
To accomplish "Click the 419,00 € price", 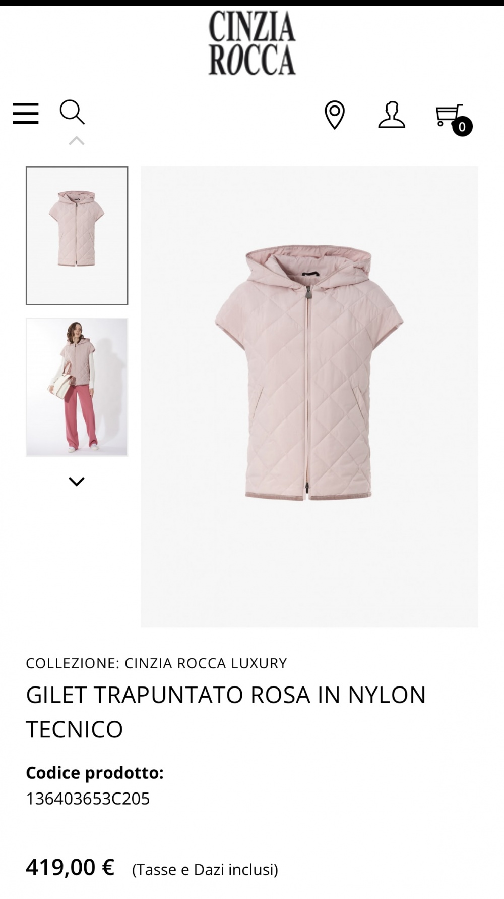I will tap(70, 867).
